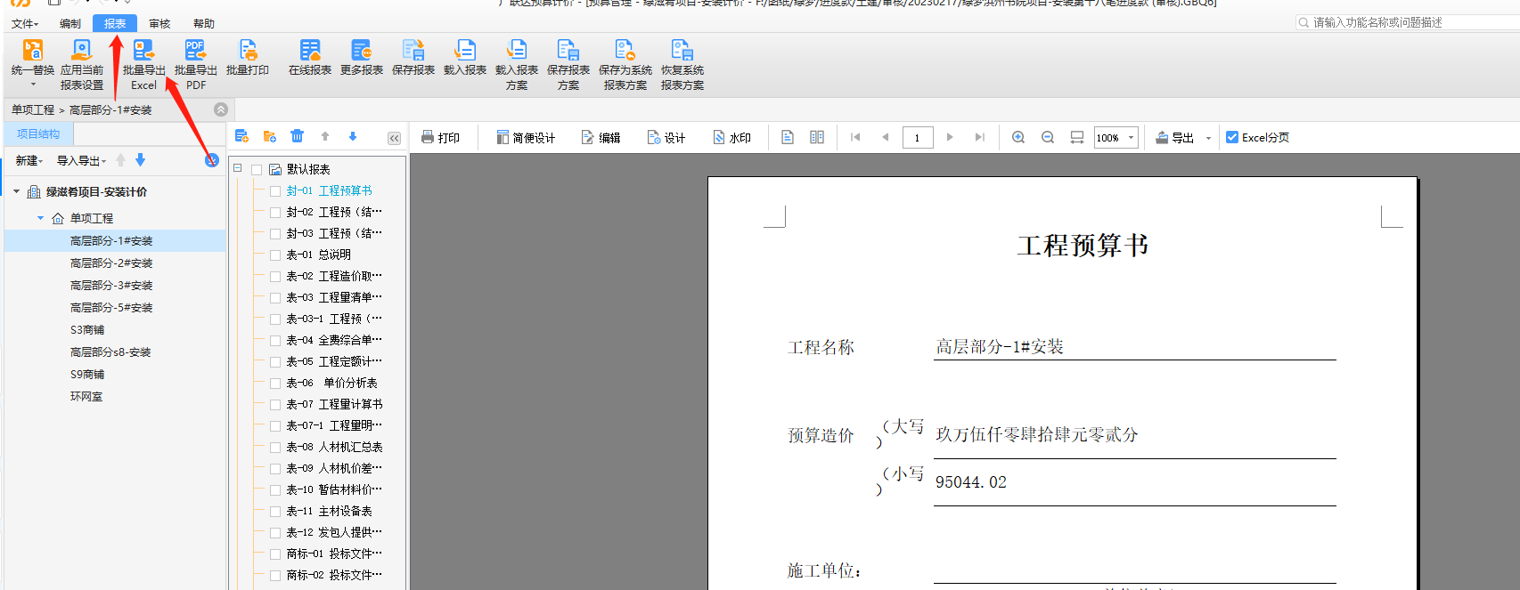Go to next page arrow
Image resolution: width=1520 pixels, height=590 pixels.
pyautogui.click(x=950, y=137)
